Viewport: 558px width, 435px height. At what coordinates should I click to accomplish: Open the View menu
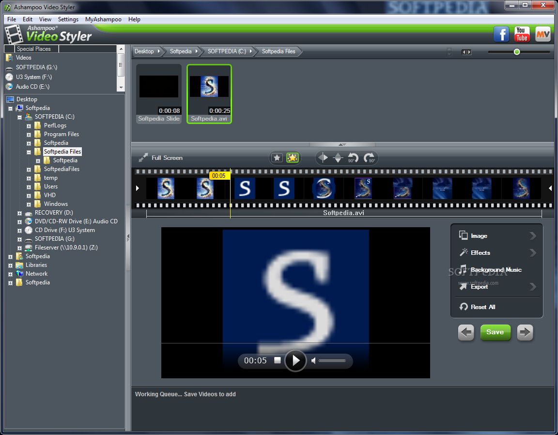point(45,19)
